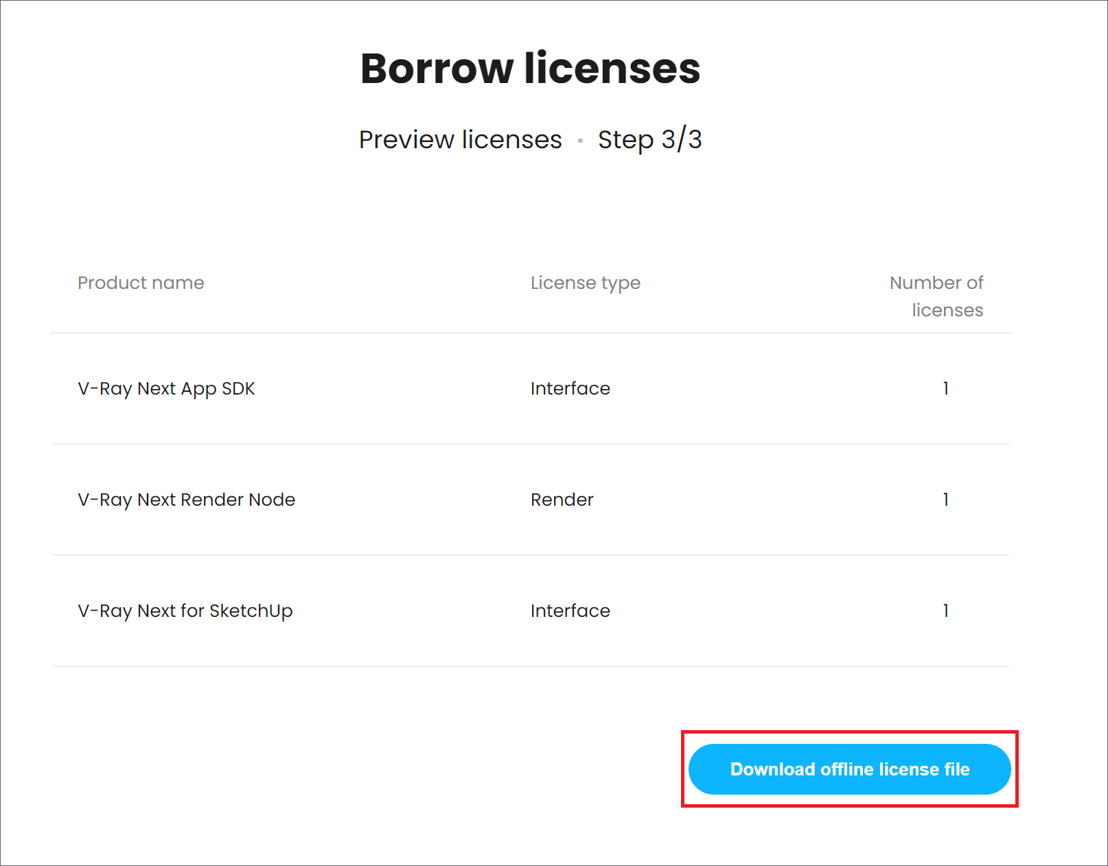
Task: Click the Interface license type for App SDK
Action: (x=570, y=388)
